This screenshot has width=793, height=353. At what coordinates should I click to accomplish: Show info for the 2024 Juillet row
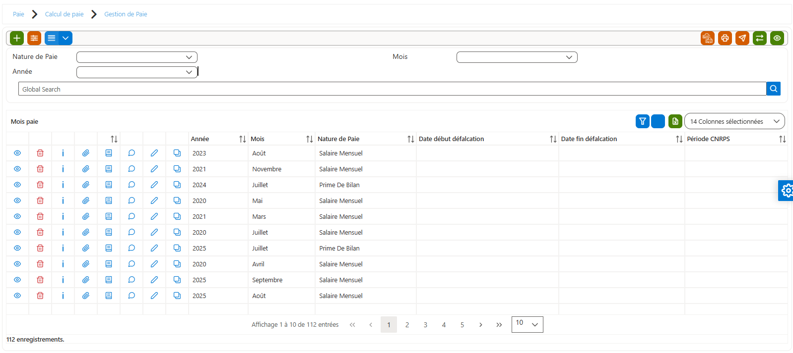(x=63, y=185)
